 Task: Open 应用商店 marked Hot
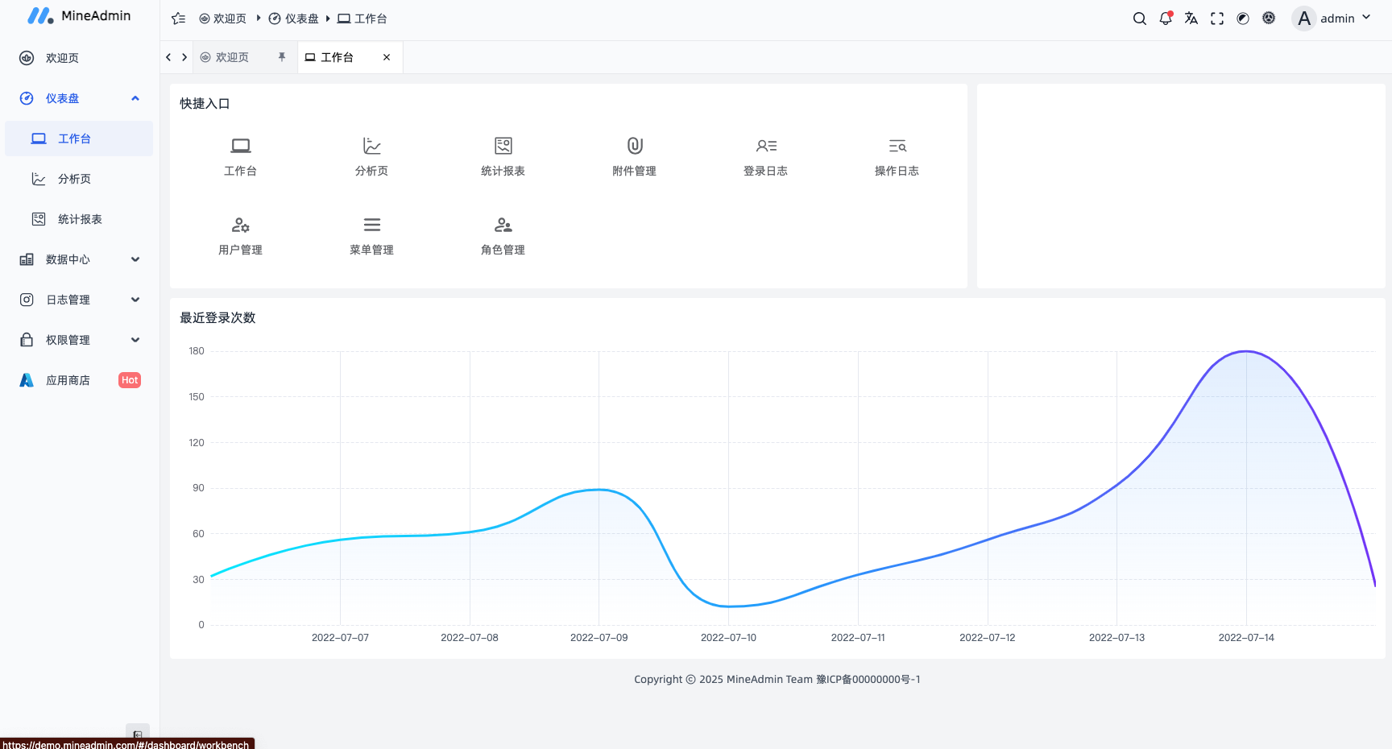pos(68,380)
